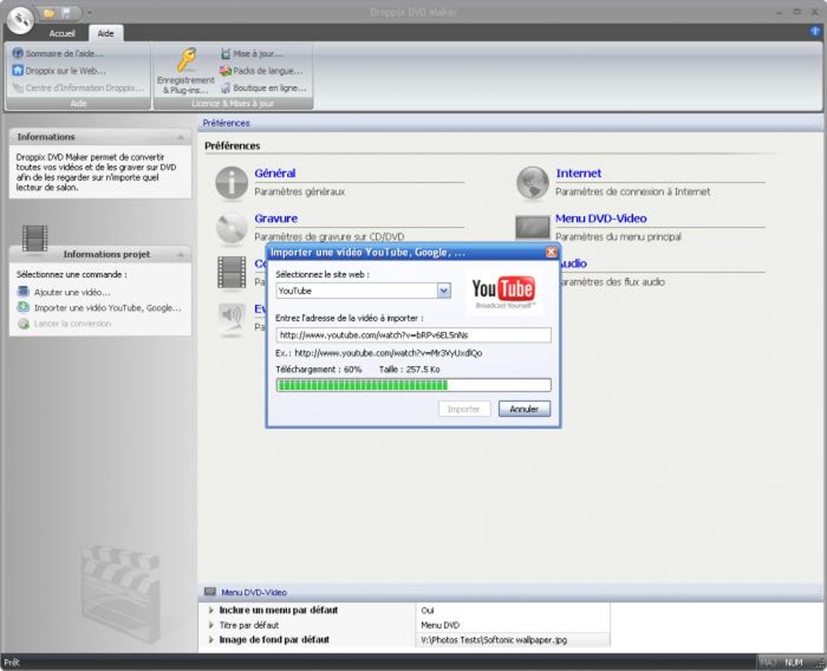Cancel the download with Annuler button

pyautogui.click(x=524, y=408)
